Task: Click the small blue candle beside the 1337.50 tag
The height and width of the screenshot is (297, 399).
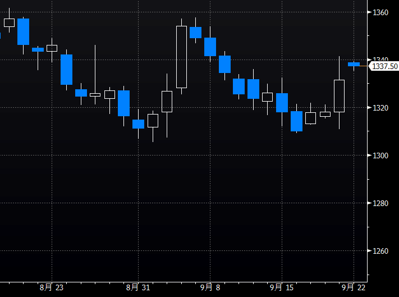Action: coord(354,64)
